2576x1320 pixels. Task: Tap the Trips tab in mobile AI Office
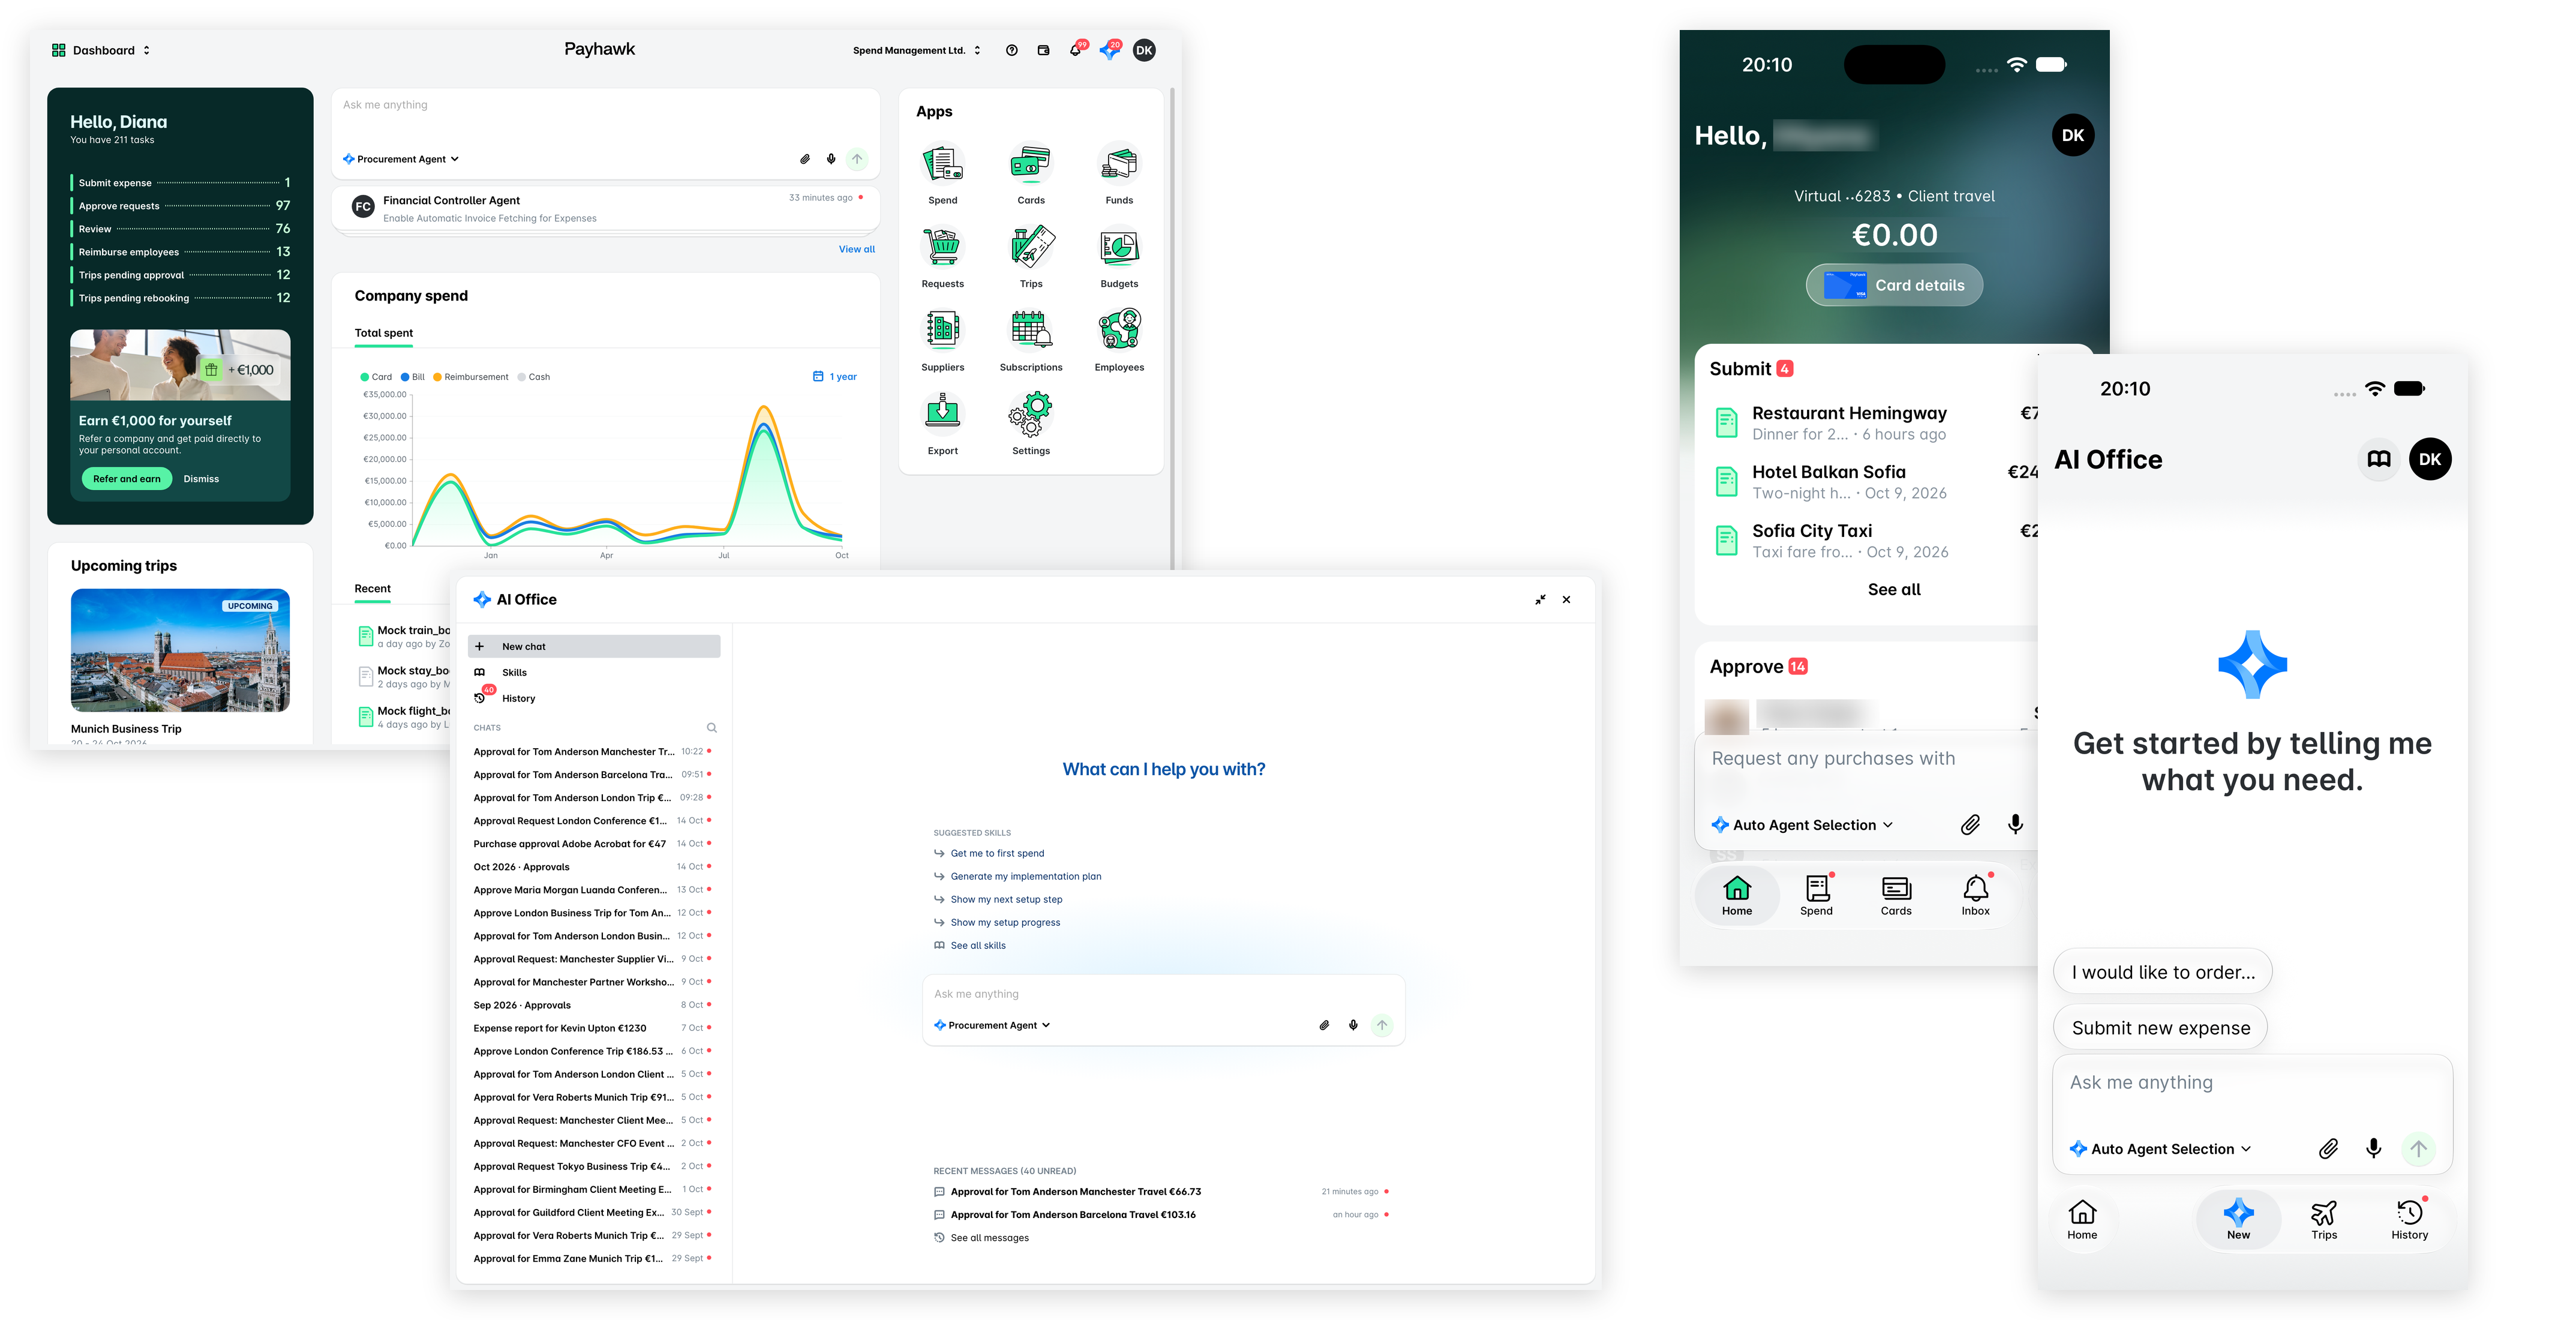tap(2324, 1219)
